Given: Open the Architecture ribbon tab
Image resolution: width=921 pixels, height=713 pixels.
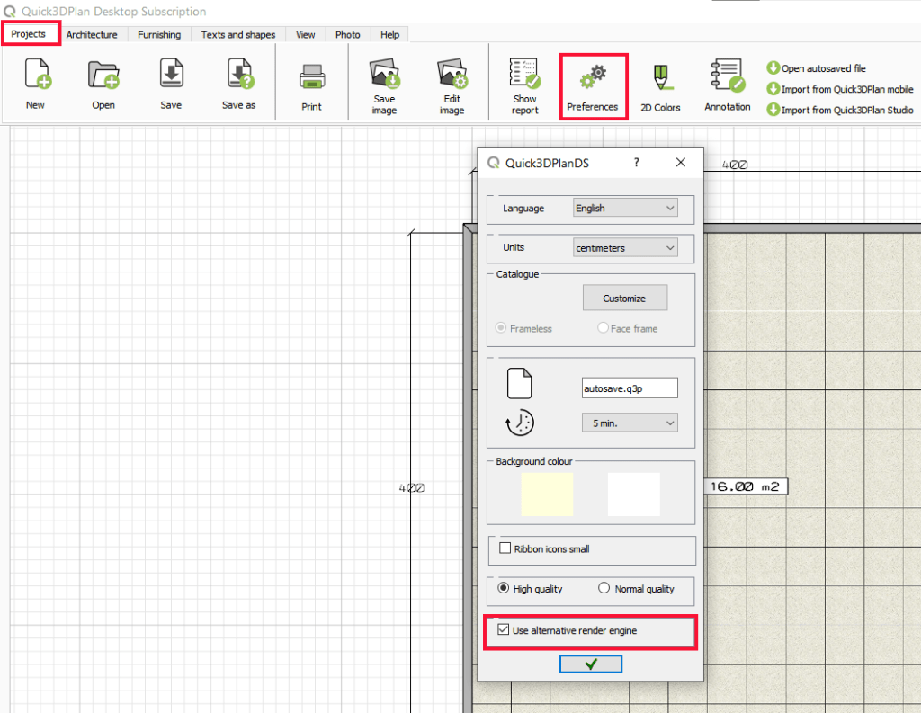Looking at the screenshot, I should click(92, 35).
